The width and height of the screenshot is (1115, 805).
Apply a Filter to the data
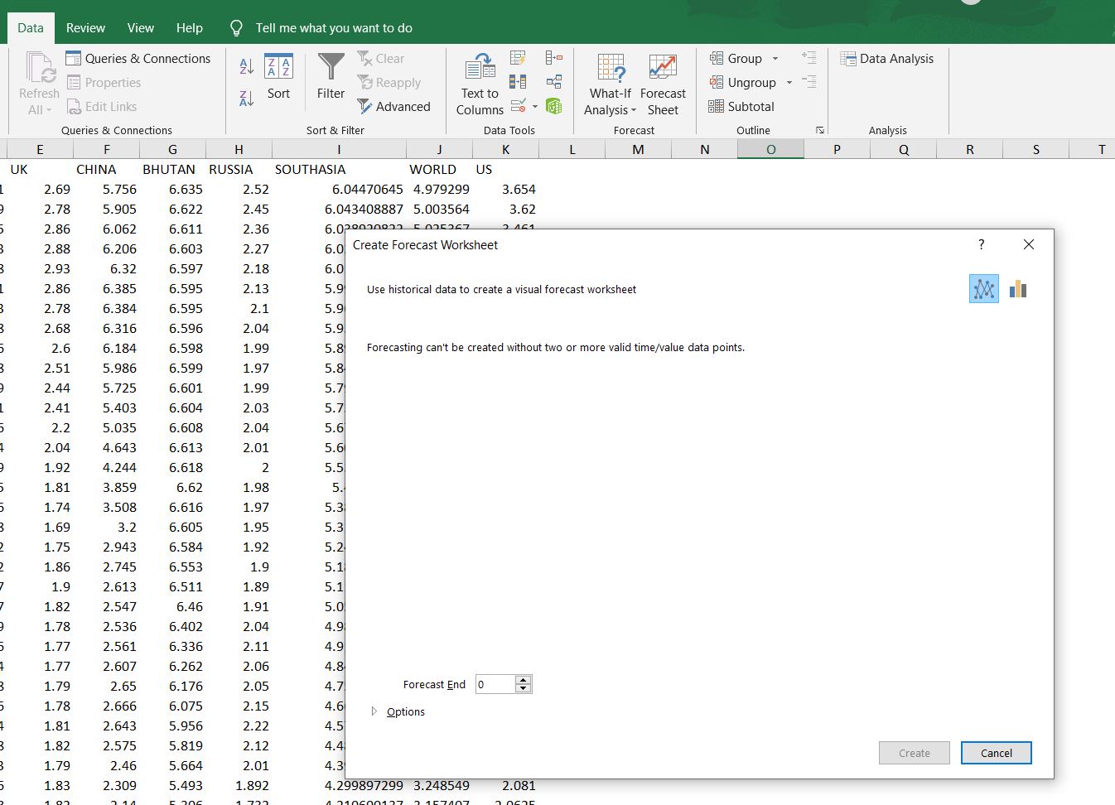[x=330, y=80]
